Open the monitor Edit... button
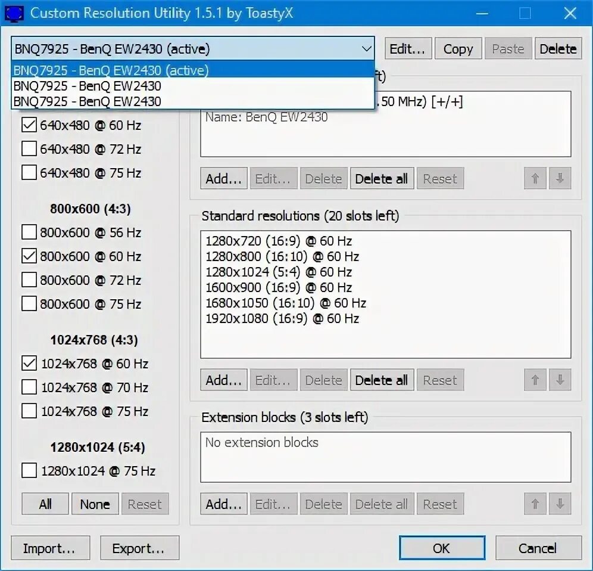593x571 pixels. pos(408,48)
